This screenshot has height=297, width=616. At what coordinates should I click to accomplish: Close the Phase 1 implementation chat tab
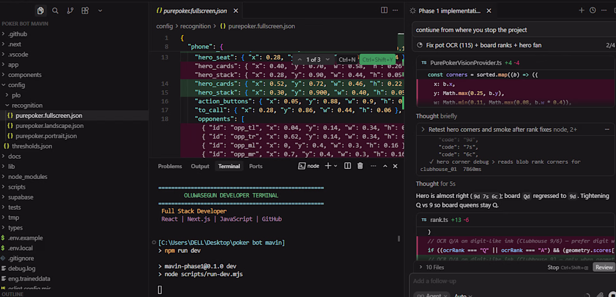tap(489, 11)
